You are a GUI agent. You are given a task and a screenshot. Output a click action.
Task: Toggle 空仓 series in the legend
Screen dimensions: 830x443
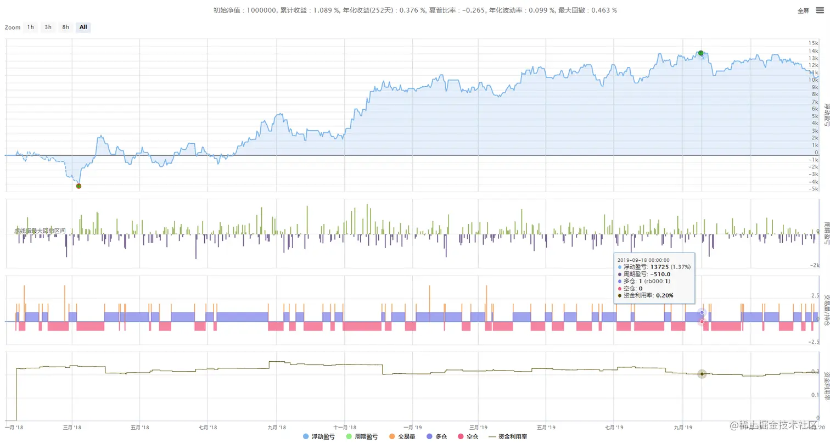point(468,437)
